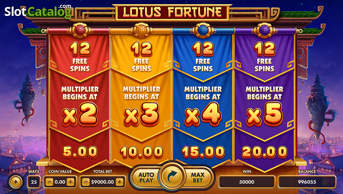Decrease coin value with minus button
343x194 pixels.
[50, 182]
